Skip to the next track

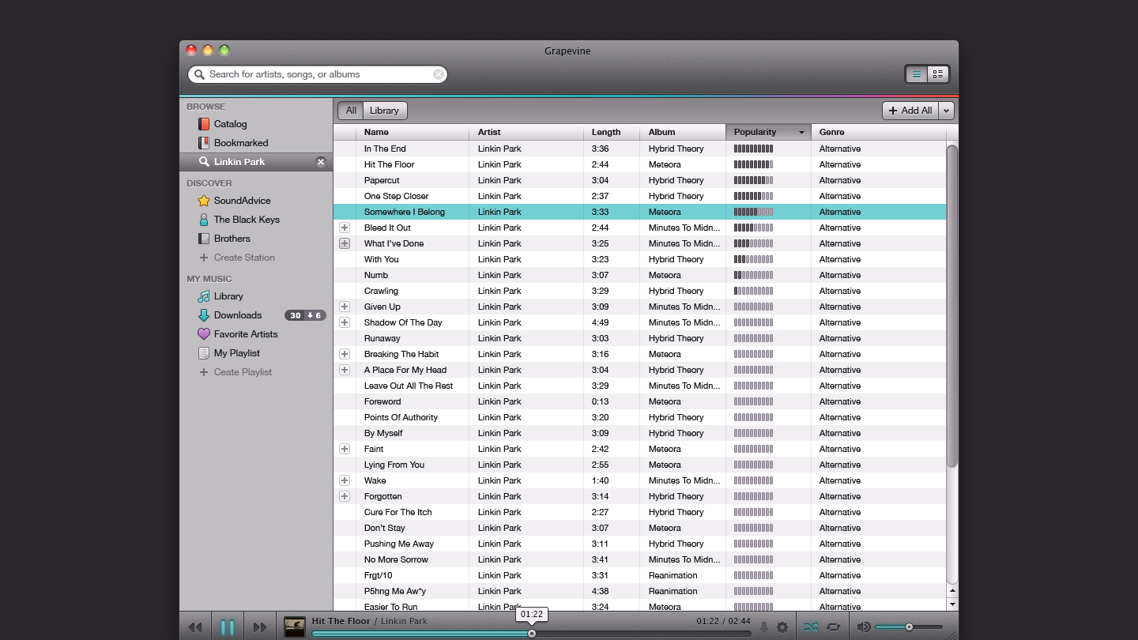[260, 627]
